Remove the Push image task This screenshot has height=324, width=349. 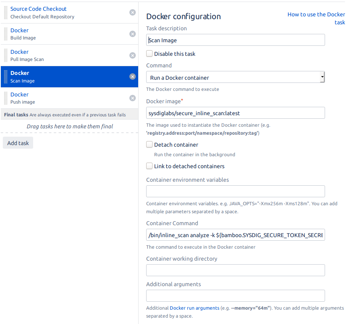pos(133,98)
